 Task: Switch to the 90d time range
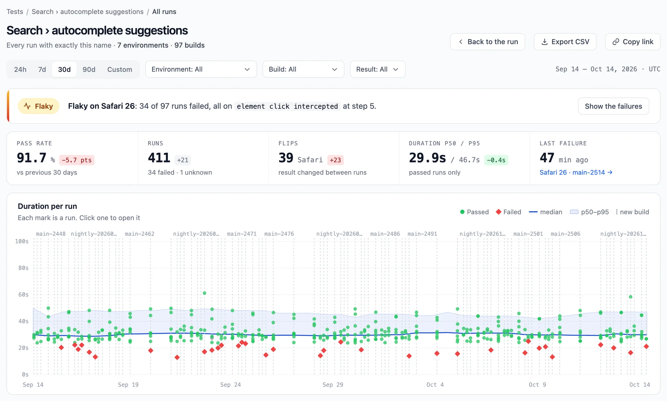pyautogui.click(x=89, y=69)
